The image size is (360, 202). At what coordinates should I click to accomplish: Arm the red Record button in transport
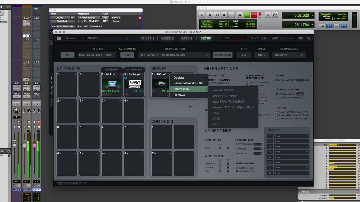pos(254,15)
